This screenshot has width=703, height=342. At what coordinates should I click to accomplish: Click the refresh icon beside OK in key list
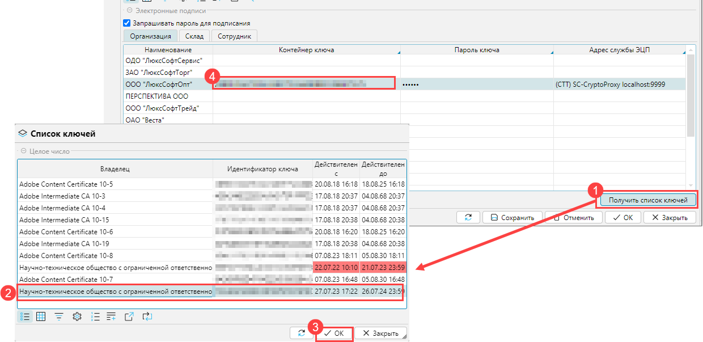coord(302,333)
